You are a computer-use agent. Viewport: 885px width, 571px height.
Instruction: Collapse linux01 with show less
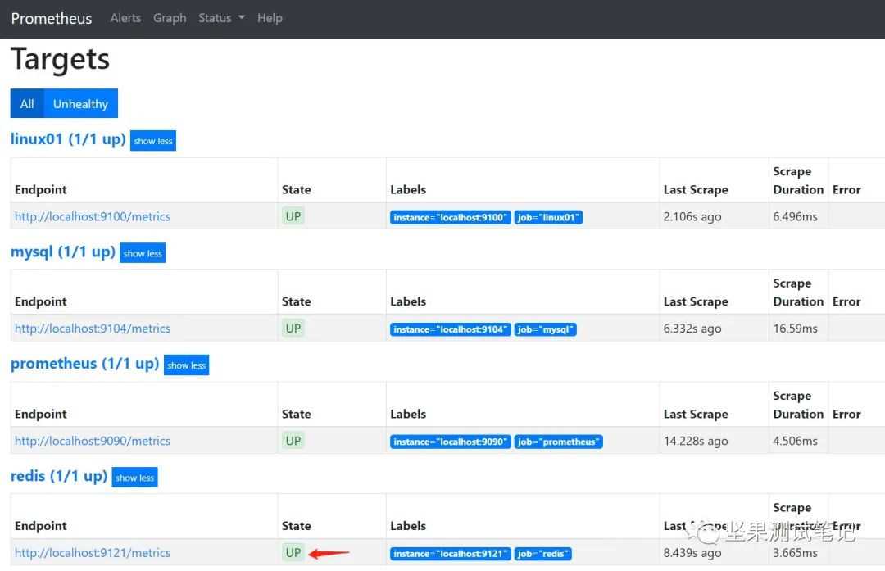(x=153, y=141)
